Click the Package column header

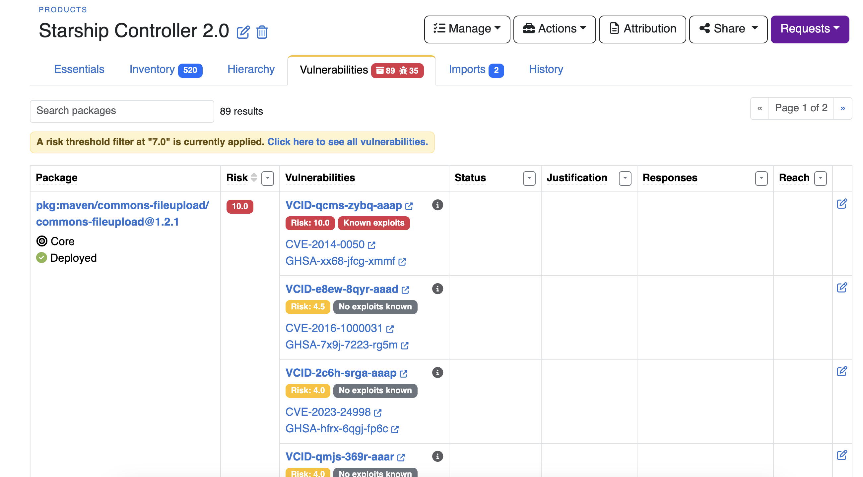(57, 178)
